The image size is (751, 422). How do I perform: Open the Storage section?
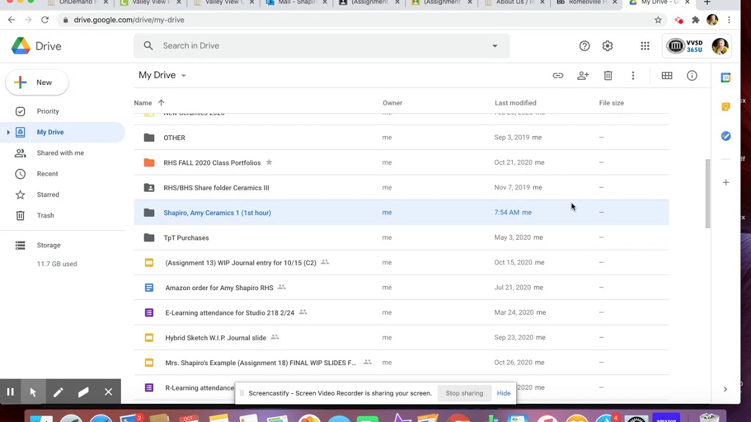point(49,246)
